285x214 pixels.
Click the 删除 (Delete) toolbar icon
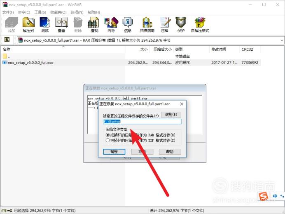78,25
